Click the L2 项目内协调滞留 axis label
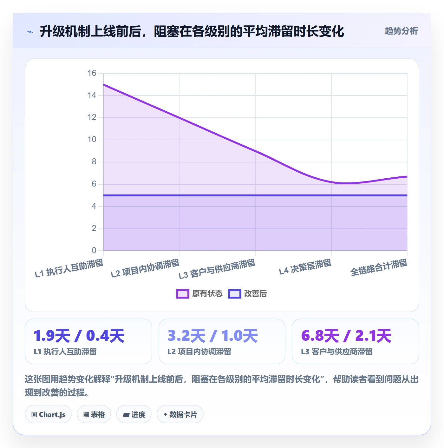The height and width of the screenshot is (448, 444). (145, 268)
